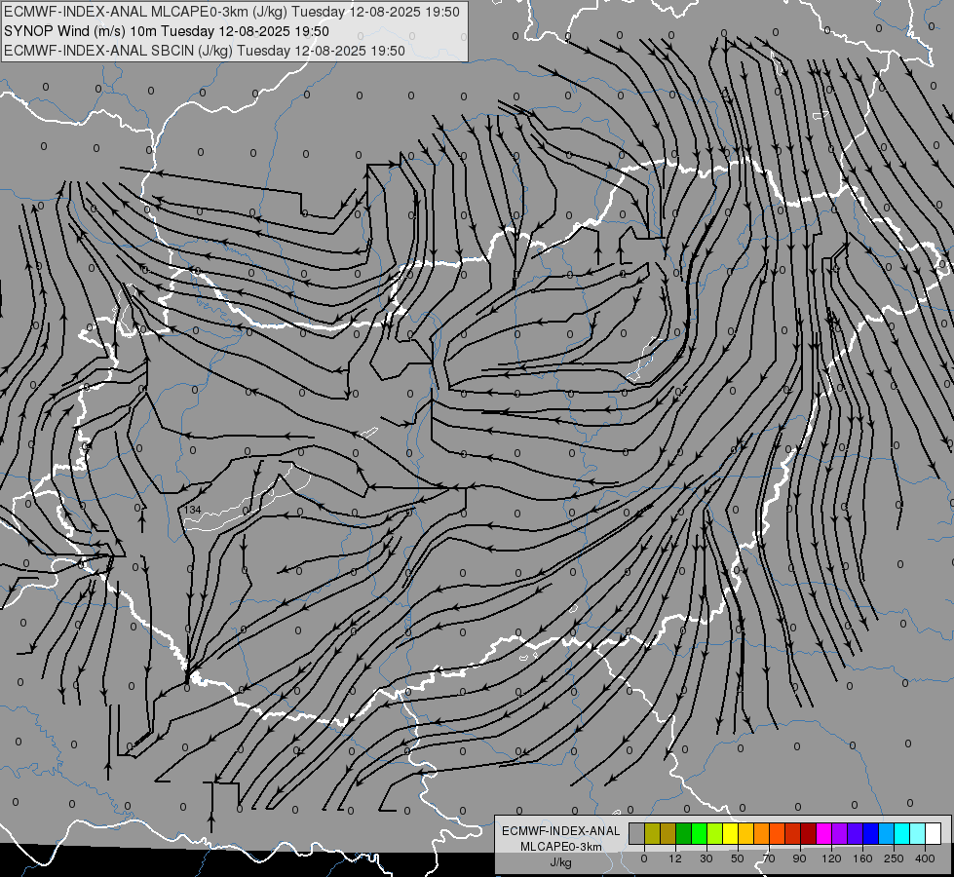Screen dimensions: 954x877
Task: Pick the pure yellow legend swatch
Action: click(731, 833)
